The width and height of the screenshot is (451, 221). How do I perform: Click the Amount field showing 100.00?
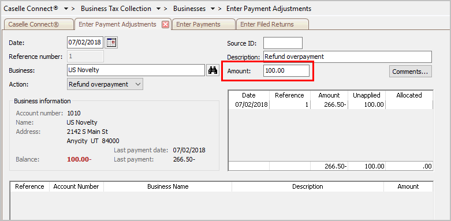pos(286,71)
